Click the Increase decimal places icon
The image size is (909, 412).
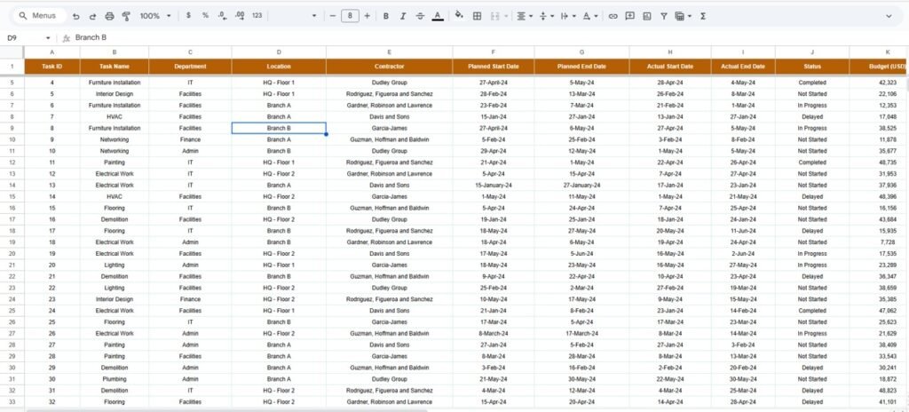tap(240, 16)
